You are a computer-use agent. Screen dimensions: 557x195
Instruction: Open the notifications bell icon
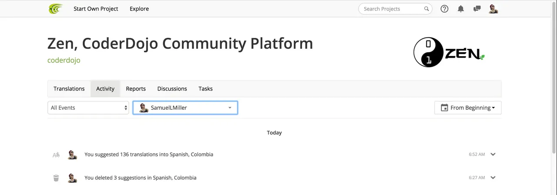(461, 9)
